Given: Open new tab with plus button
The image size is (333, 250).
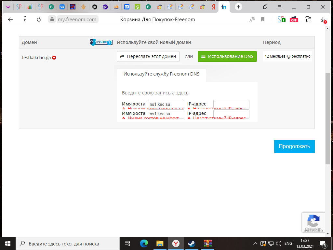Looking at the screenshot, I should click(x=239, y=7).
